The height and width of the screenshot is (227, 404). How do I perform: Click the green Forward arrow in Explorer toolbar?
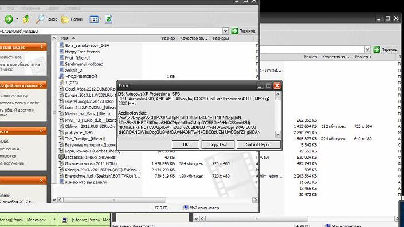(9, 19)
